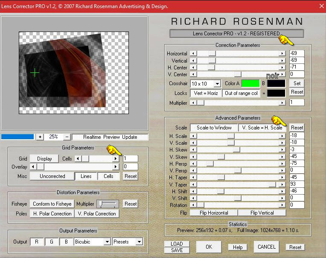This screenshot has height=258, width=326.
Task: Click the left arrow of H. Shift slider
Action: pos(193,191)
